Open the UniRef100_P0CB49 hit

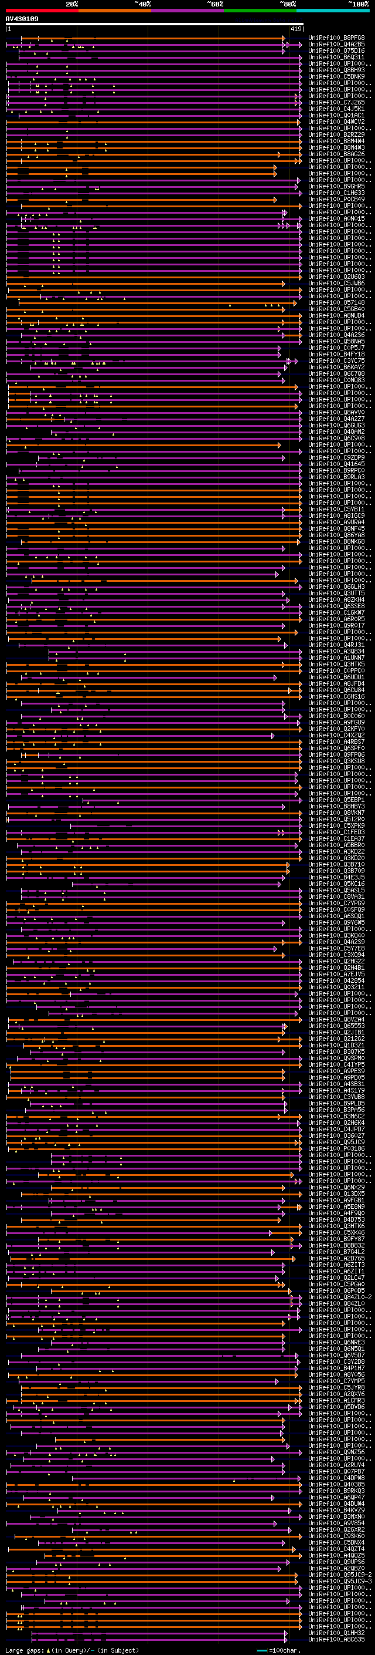(336, 199)
